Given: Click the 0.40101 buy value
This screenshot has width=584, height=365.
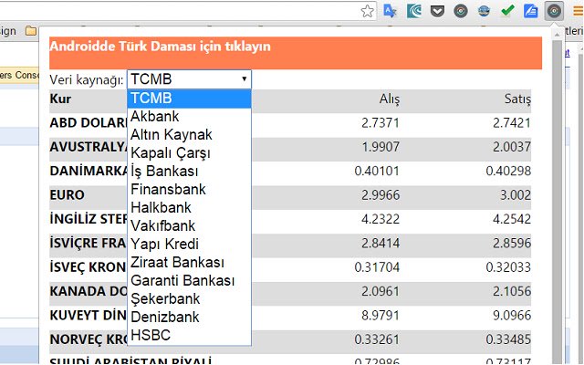Looking at the screenshot, I should 377,172.
